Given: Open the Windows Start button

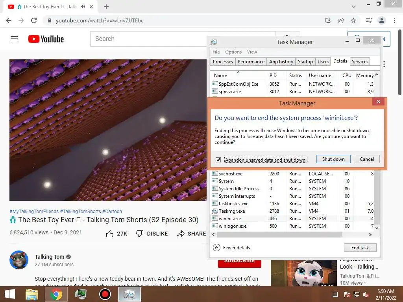Looking at the screenshot, I should click(10, 294).
